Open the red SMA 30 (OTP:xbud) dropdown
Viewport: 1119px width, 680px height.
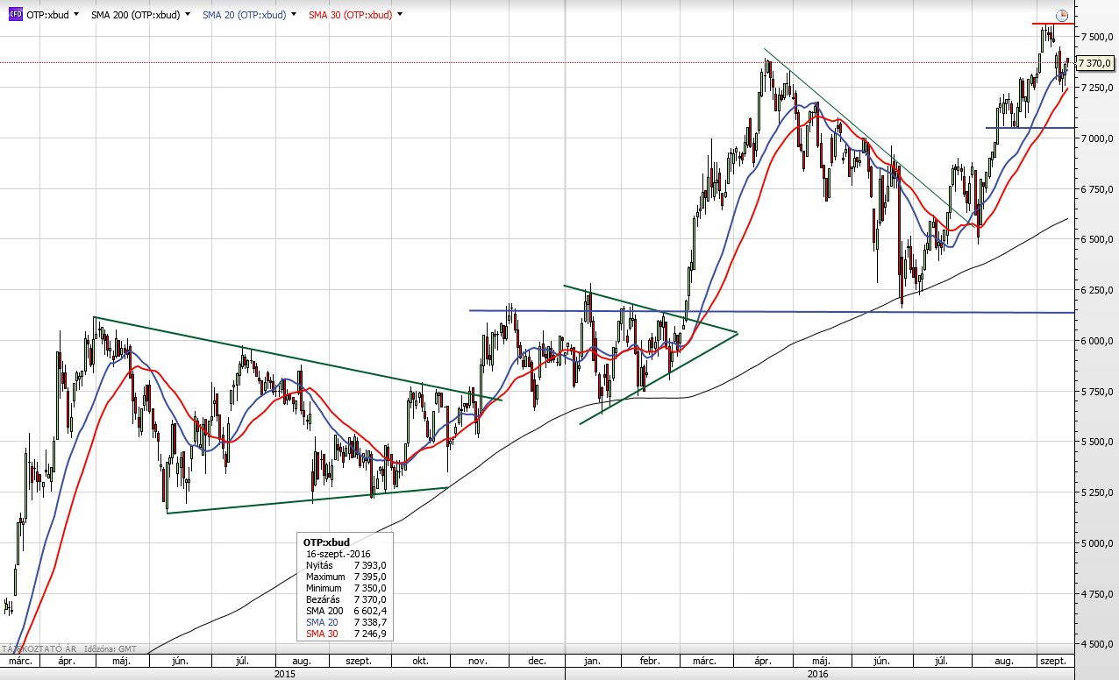coord(400,15)
